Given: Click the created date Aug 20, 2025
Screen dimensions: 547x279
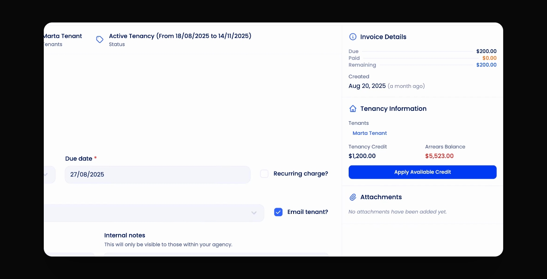Looking at the screenshot, I should [x=367, y=86].
